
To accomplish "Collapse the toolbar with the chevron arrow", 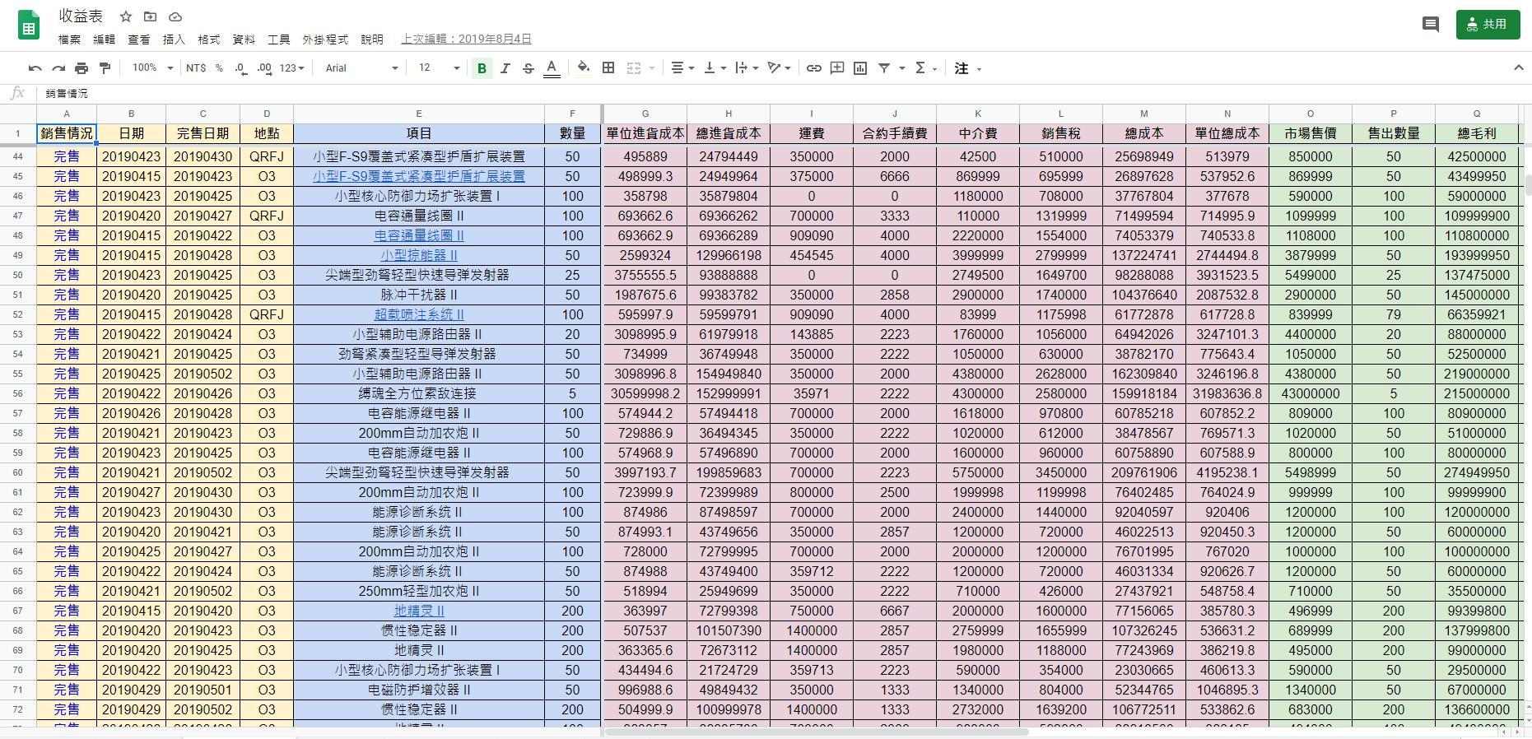I will click(1519, 67).
